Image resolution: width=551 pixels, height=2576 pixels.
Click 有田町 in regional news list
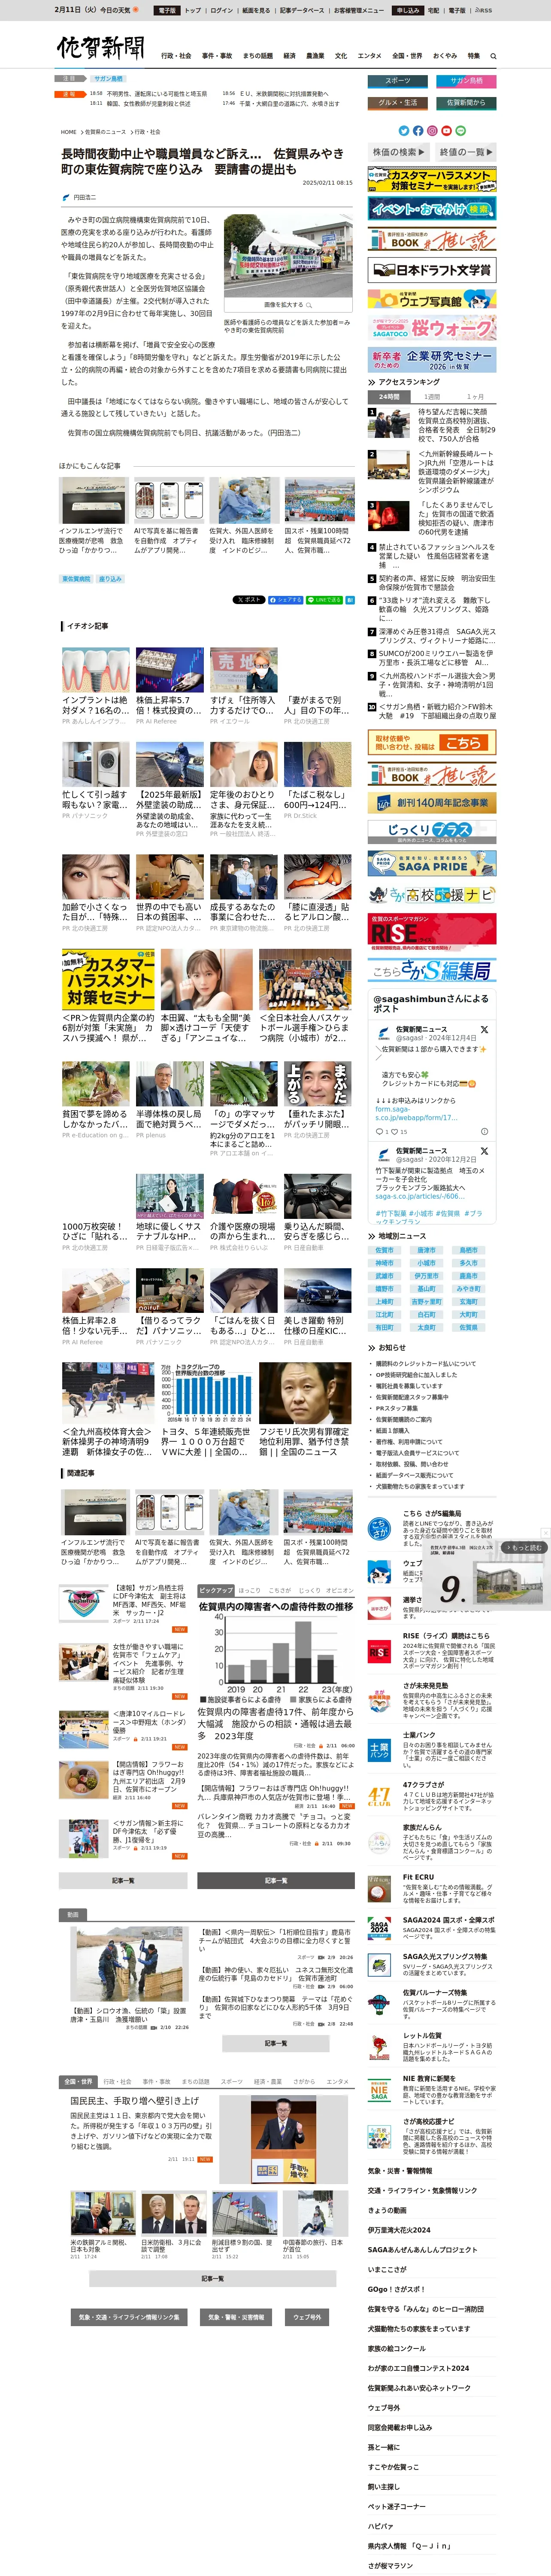384,1328
